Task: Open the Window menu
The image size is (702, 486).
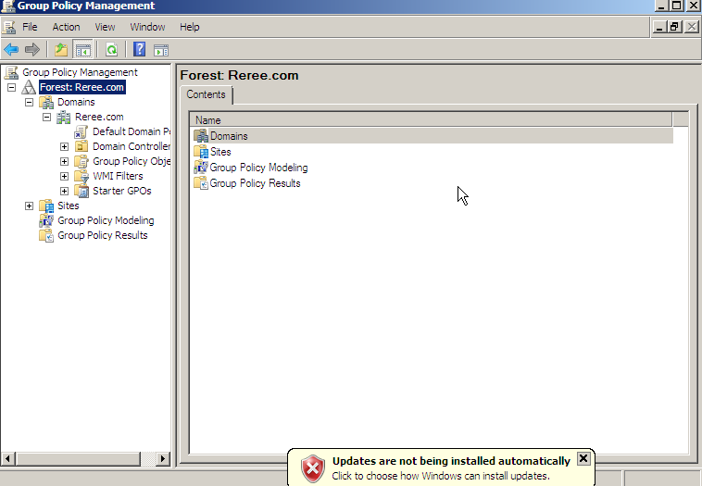Action: (x=147, y=27)
